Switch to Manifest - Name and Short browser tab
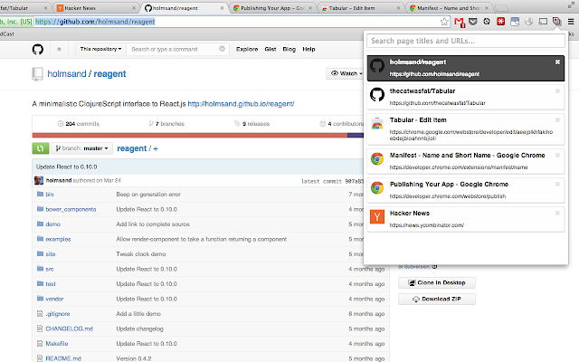Image resolution: width=579 pixels, height=362 pixels. (449, 8)
